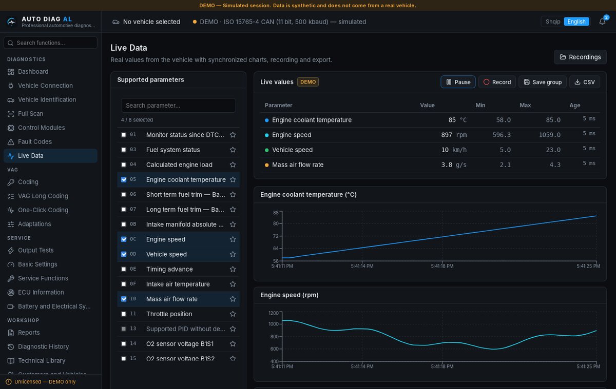Click the car icon beside No vehicle selected
The image size is (616, 389).
click(x=116, y=22)
